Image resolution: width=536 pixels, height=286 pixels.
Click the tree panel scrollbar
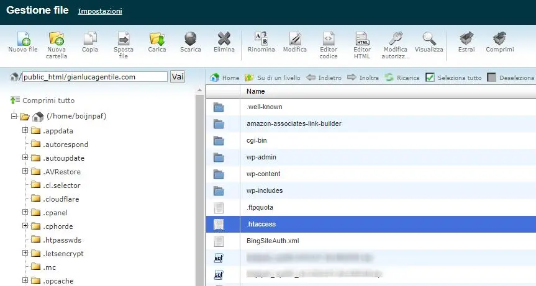pos(199,191)
